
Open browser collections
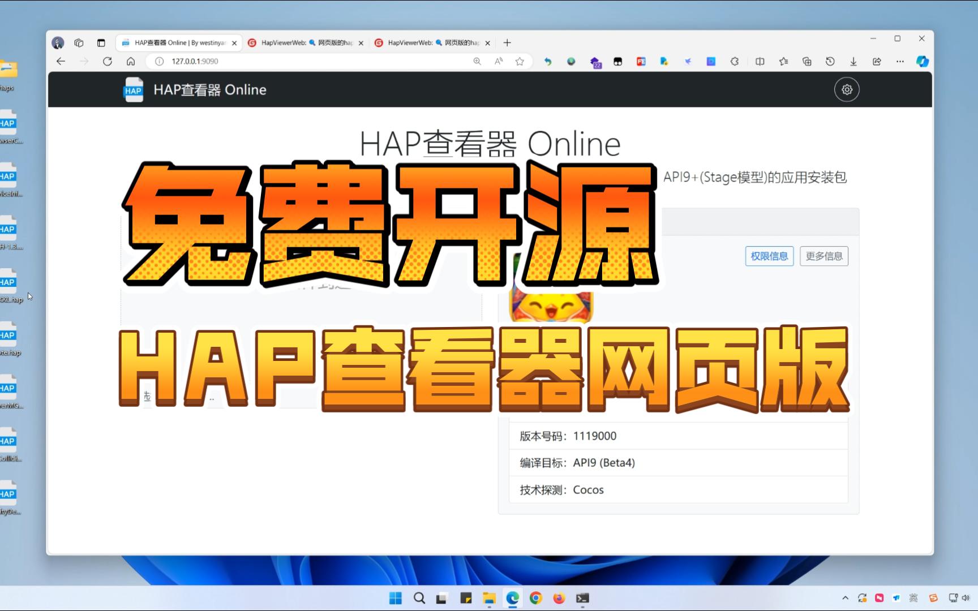pos(807,61)
